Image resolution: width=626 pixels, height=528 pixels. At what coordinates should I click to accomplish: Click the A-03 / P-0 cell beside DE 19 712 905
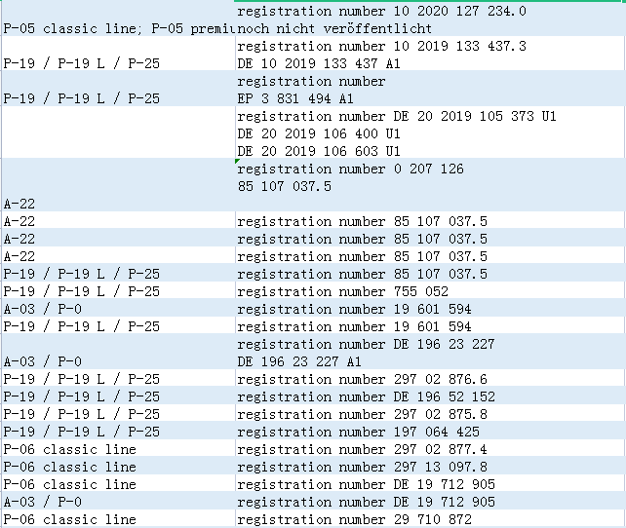point(117,502)
